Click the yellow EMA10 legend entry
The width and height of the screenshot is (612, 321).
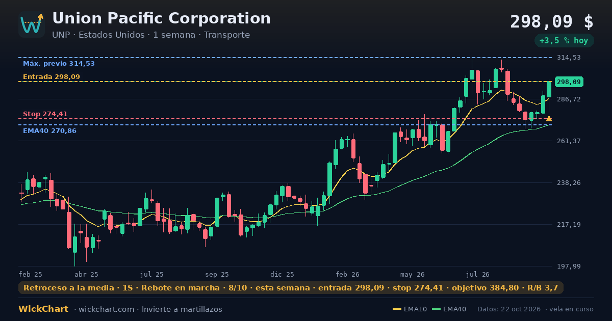point(410,309)
